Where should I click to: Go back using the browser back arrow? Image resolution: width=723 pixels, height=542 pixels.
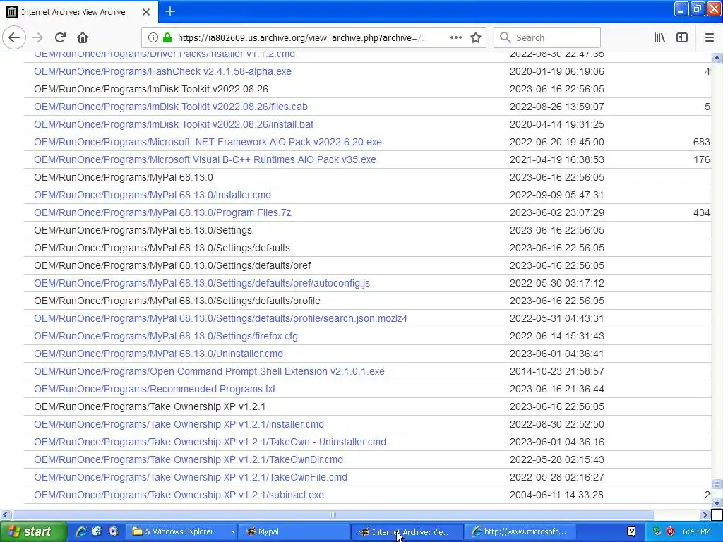click(x=14, y=37)
